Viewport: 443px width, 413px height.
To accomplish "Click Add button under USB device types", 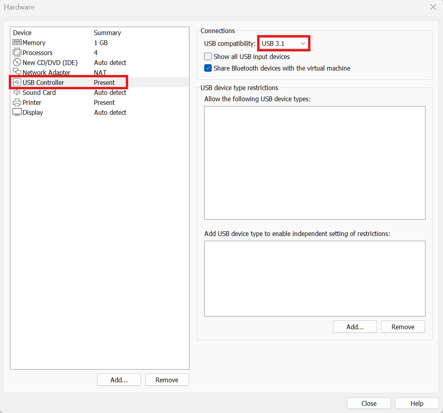I will (x=355, y=327).
